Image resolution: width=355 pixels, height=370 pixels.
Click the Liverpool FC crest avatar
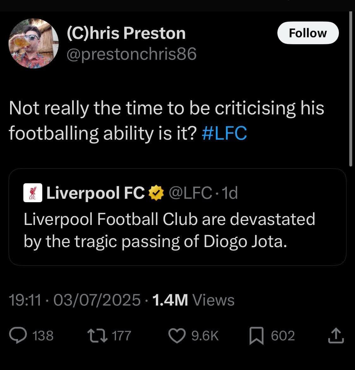(33, 193)
